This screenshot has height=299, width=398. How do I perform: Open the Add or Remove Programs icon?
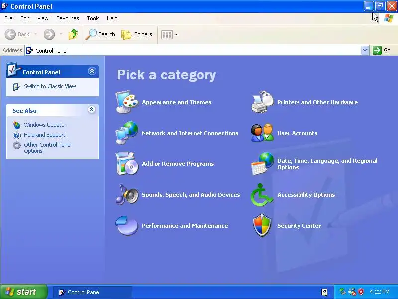click(127, 164)
